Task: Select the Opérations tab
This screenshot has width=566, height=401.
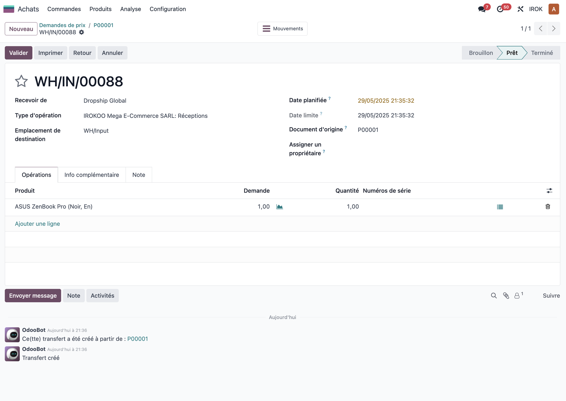Action: [36, 175]
